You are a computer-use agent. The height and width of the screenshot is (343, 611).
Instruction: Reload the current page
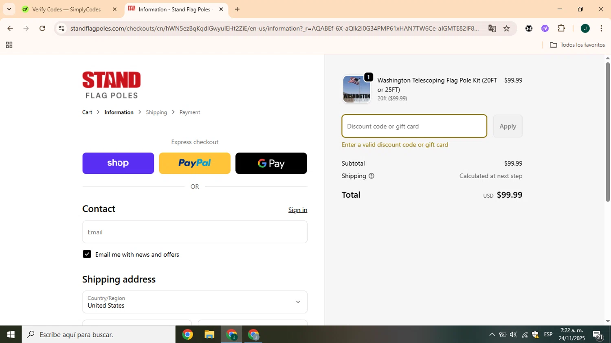[x=42, y=28]
